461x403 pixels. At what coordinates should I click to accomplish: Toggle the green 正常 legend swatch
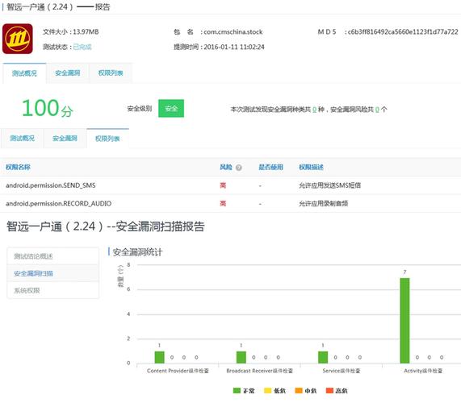[x=237, y=391]
